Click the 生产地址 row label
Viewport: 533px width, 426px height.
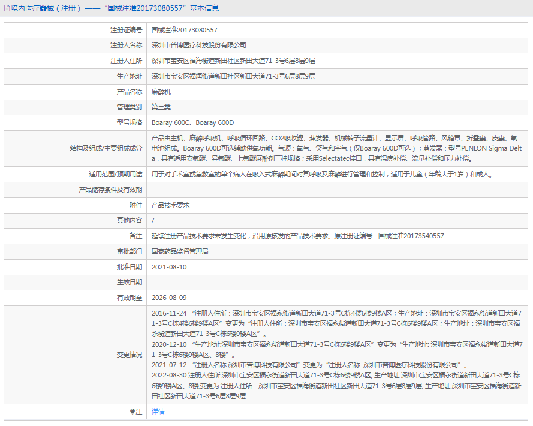tap(130, 77)
